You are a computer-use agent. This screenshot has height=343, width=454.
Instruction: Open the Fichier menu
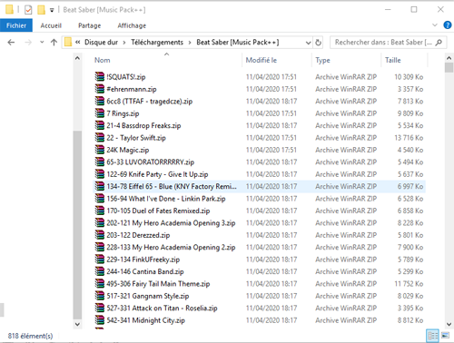tap(16, 25)
